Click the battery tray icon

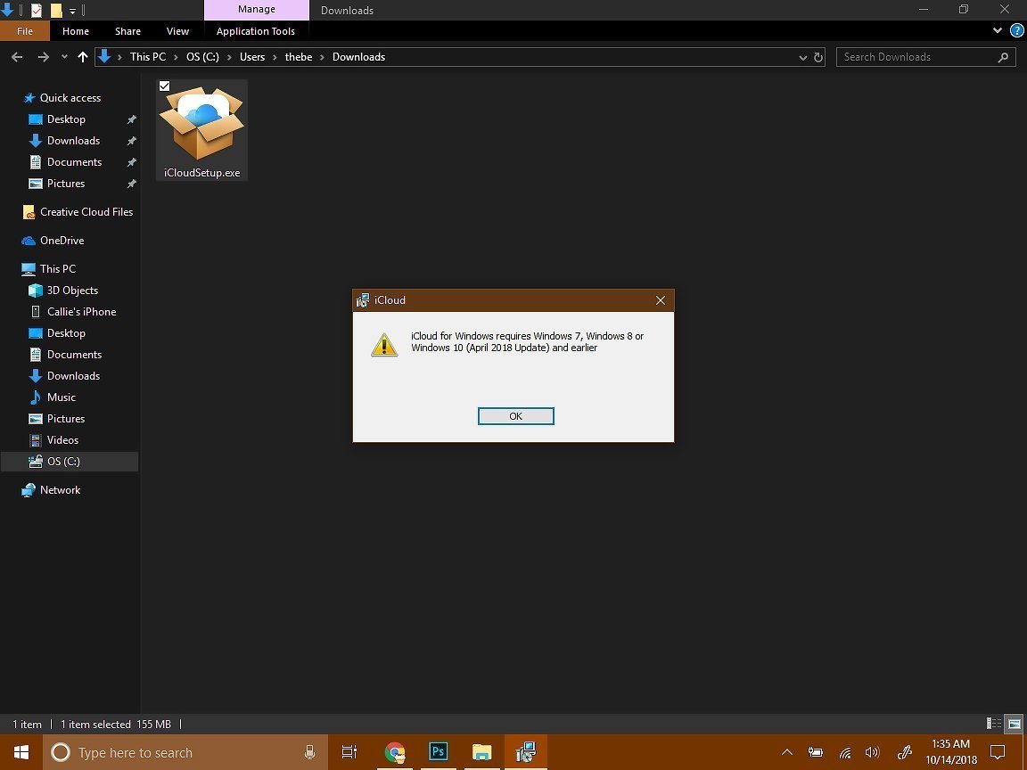816,752
